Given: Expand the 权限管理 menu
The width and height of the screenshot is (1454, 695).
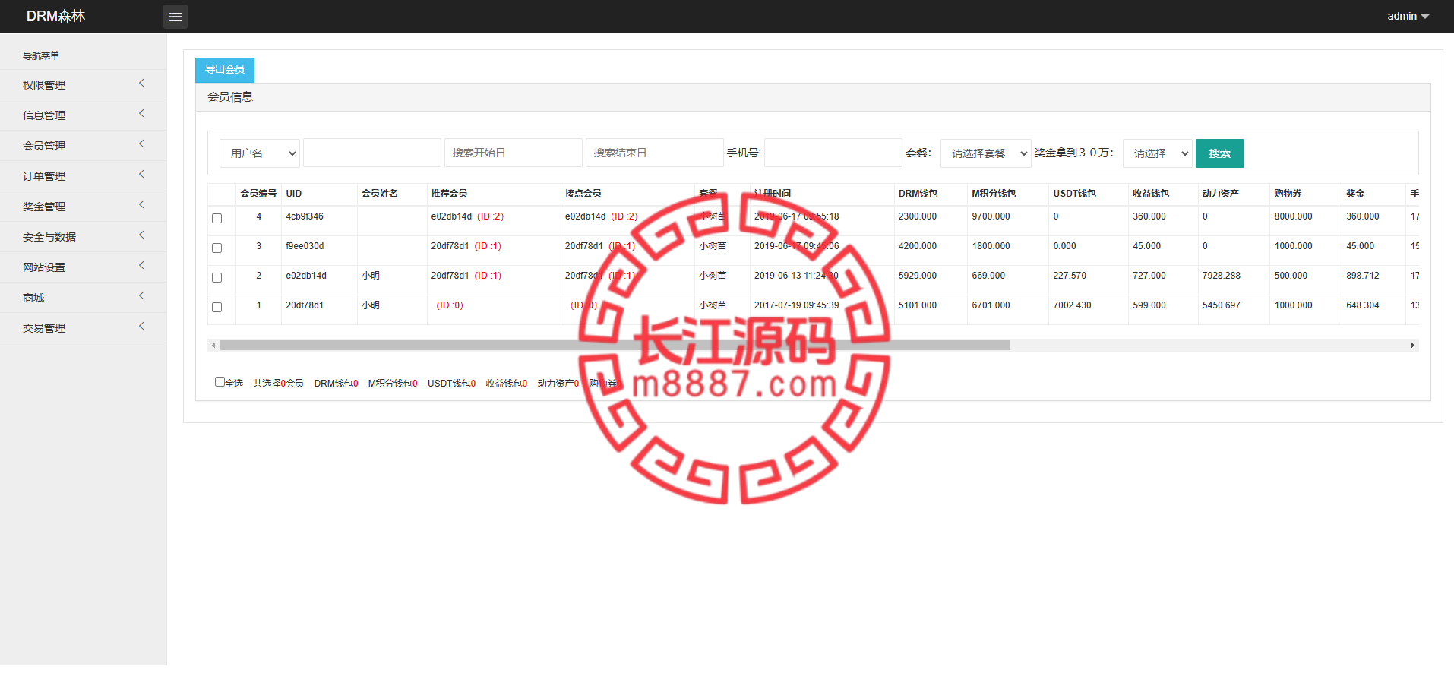Looking at the screenshot, I should coord(83,84).
